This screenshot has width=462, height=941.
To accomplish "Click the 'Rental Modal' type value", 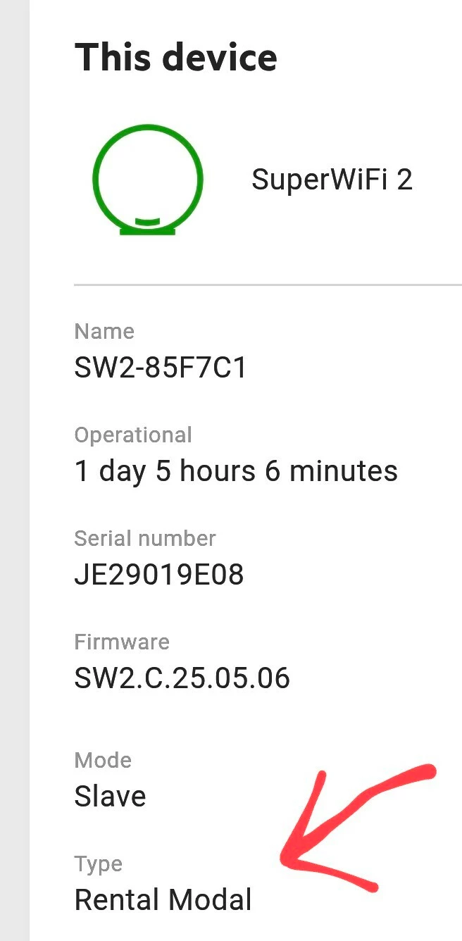I will (x=163, y=900).
